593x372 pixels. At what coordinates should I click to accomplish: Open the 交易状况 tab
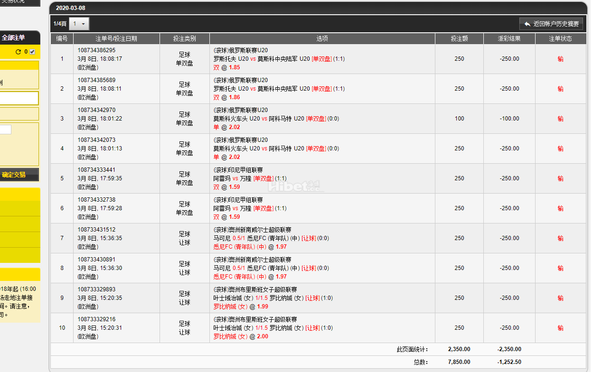pyautogui.click(x=13, y=1)
